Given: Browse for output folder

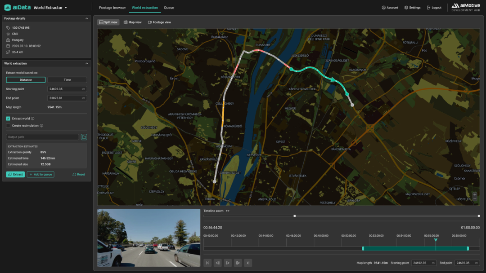Looking at the screenshot, I should [84, 137].
